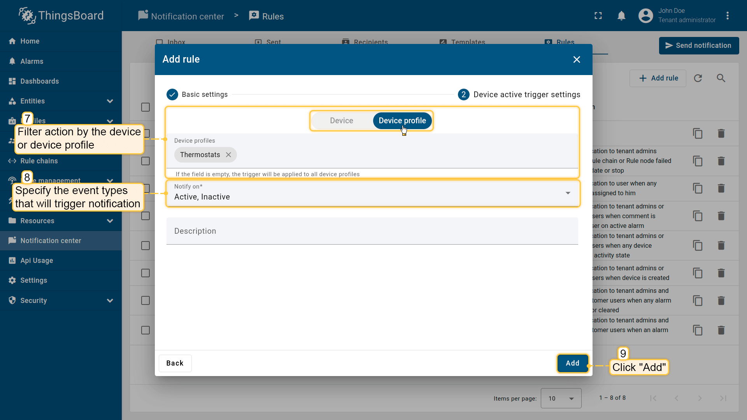Switch the filter toggle to Device
747x420 pixels.
(341, 121)
